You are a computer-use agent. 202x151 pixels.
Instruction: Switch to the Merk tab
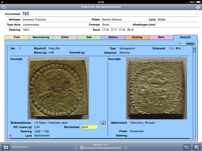coord(161,37)
